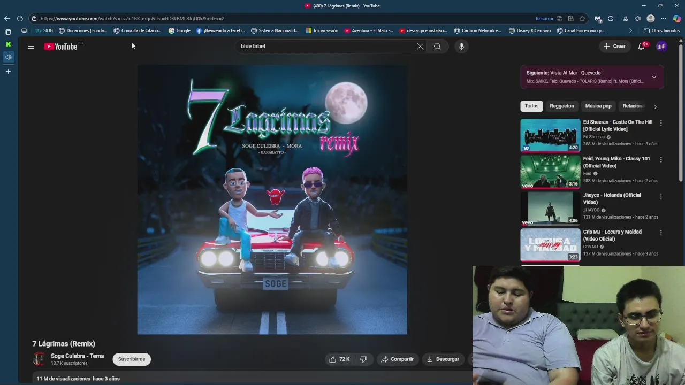Open Disney XD en vivo bookmark

[x=530, y=31]
